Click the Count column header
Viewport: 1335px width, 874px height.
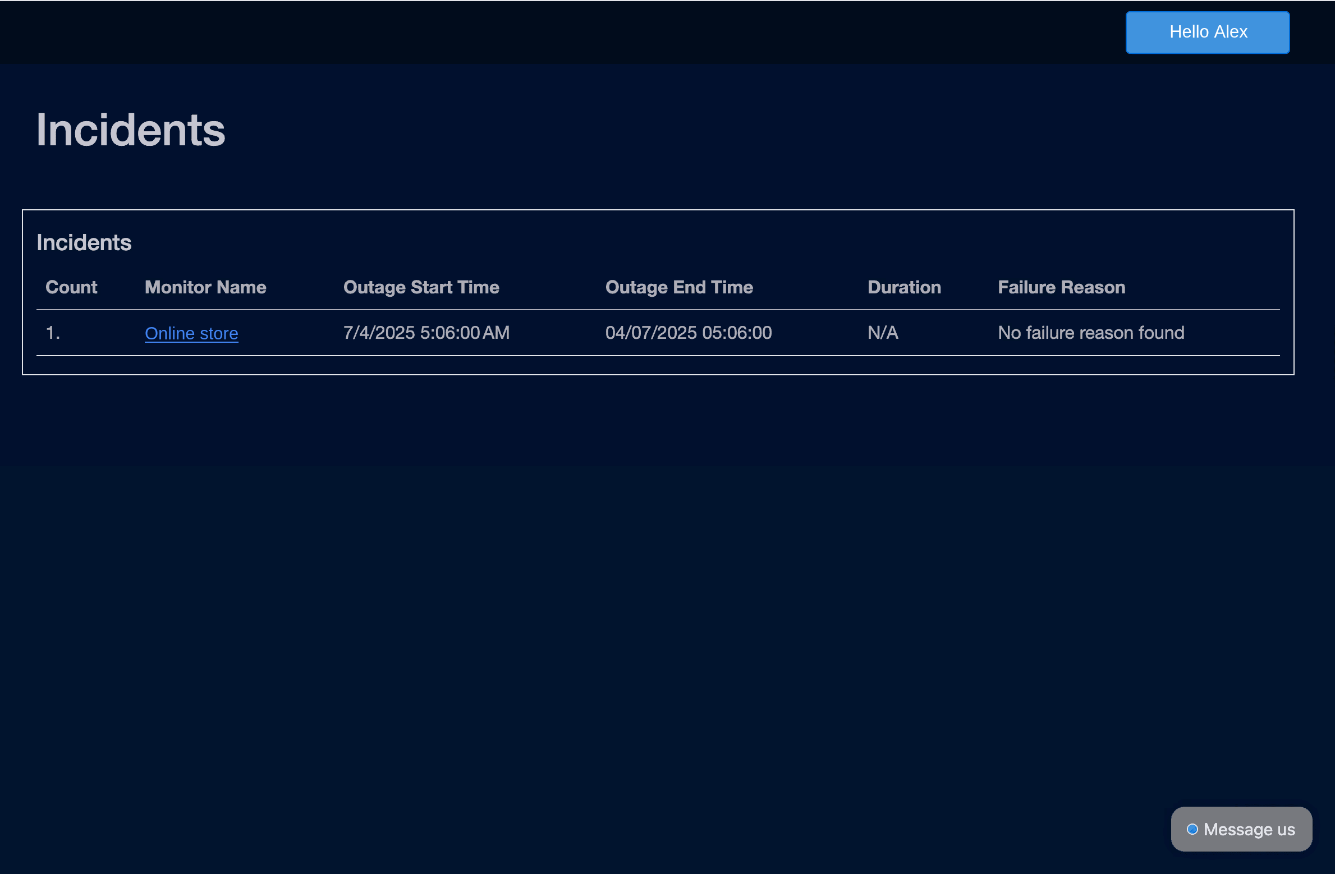tap(71, 287)
